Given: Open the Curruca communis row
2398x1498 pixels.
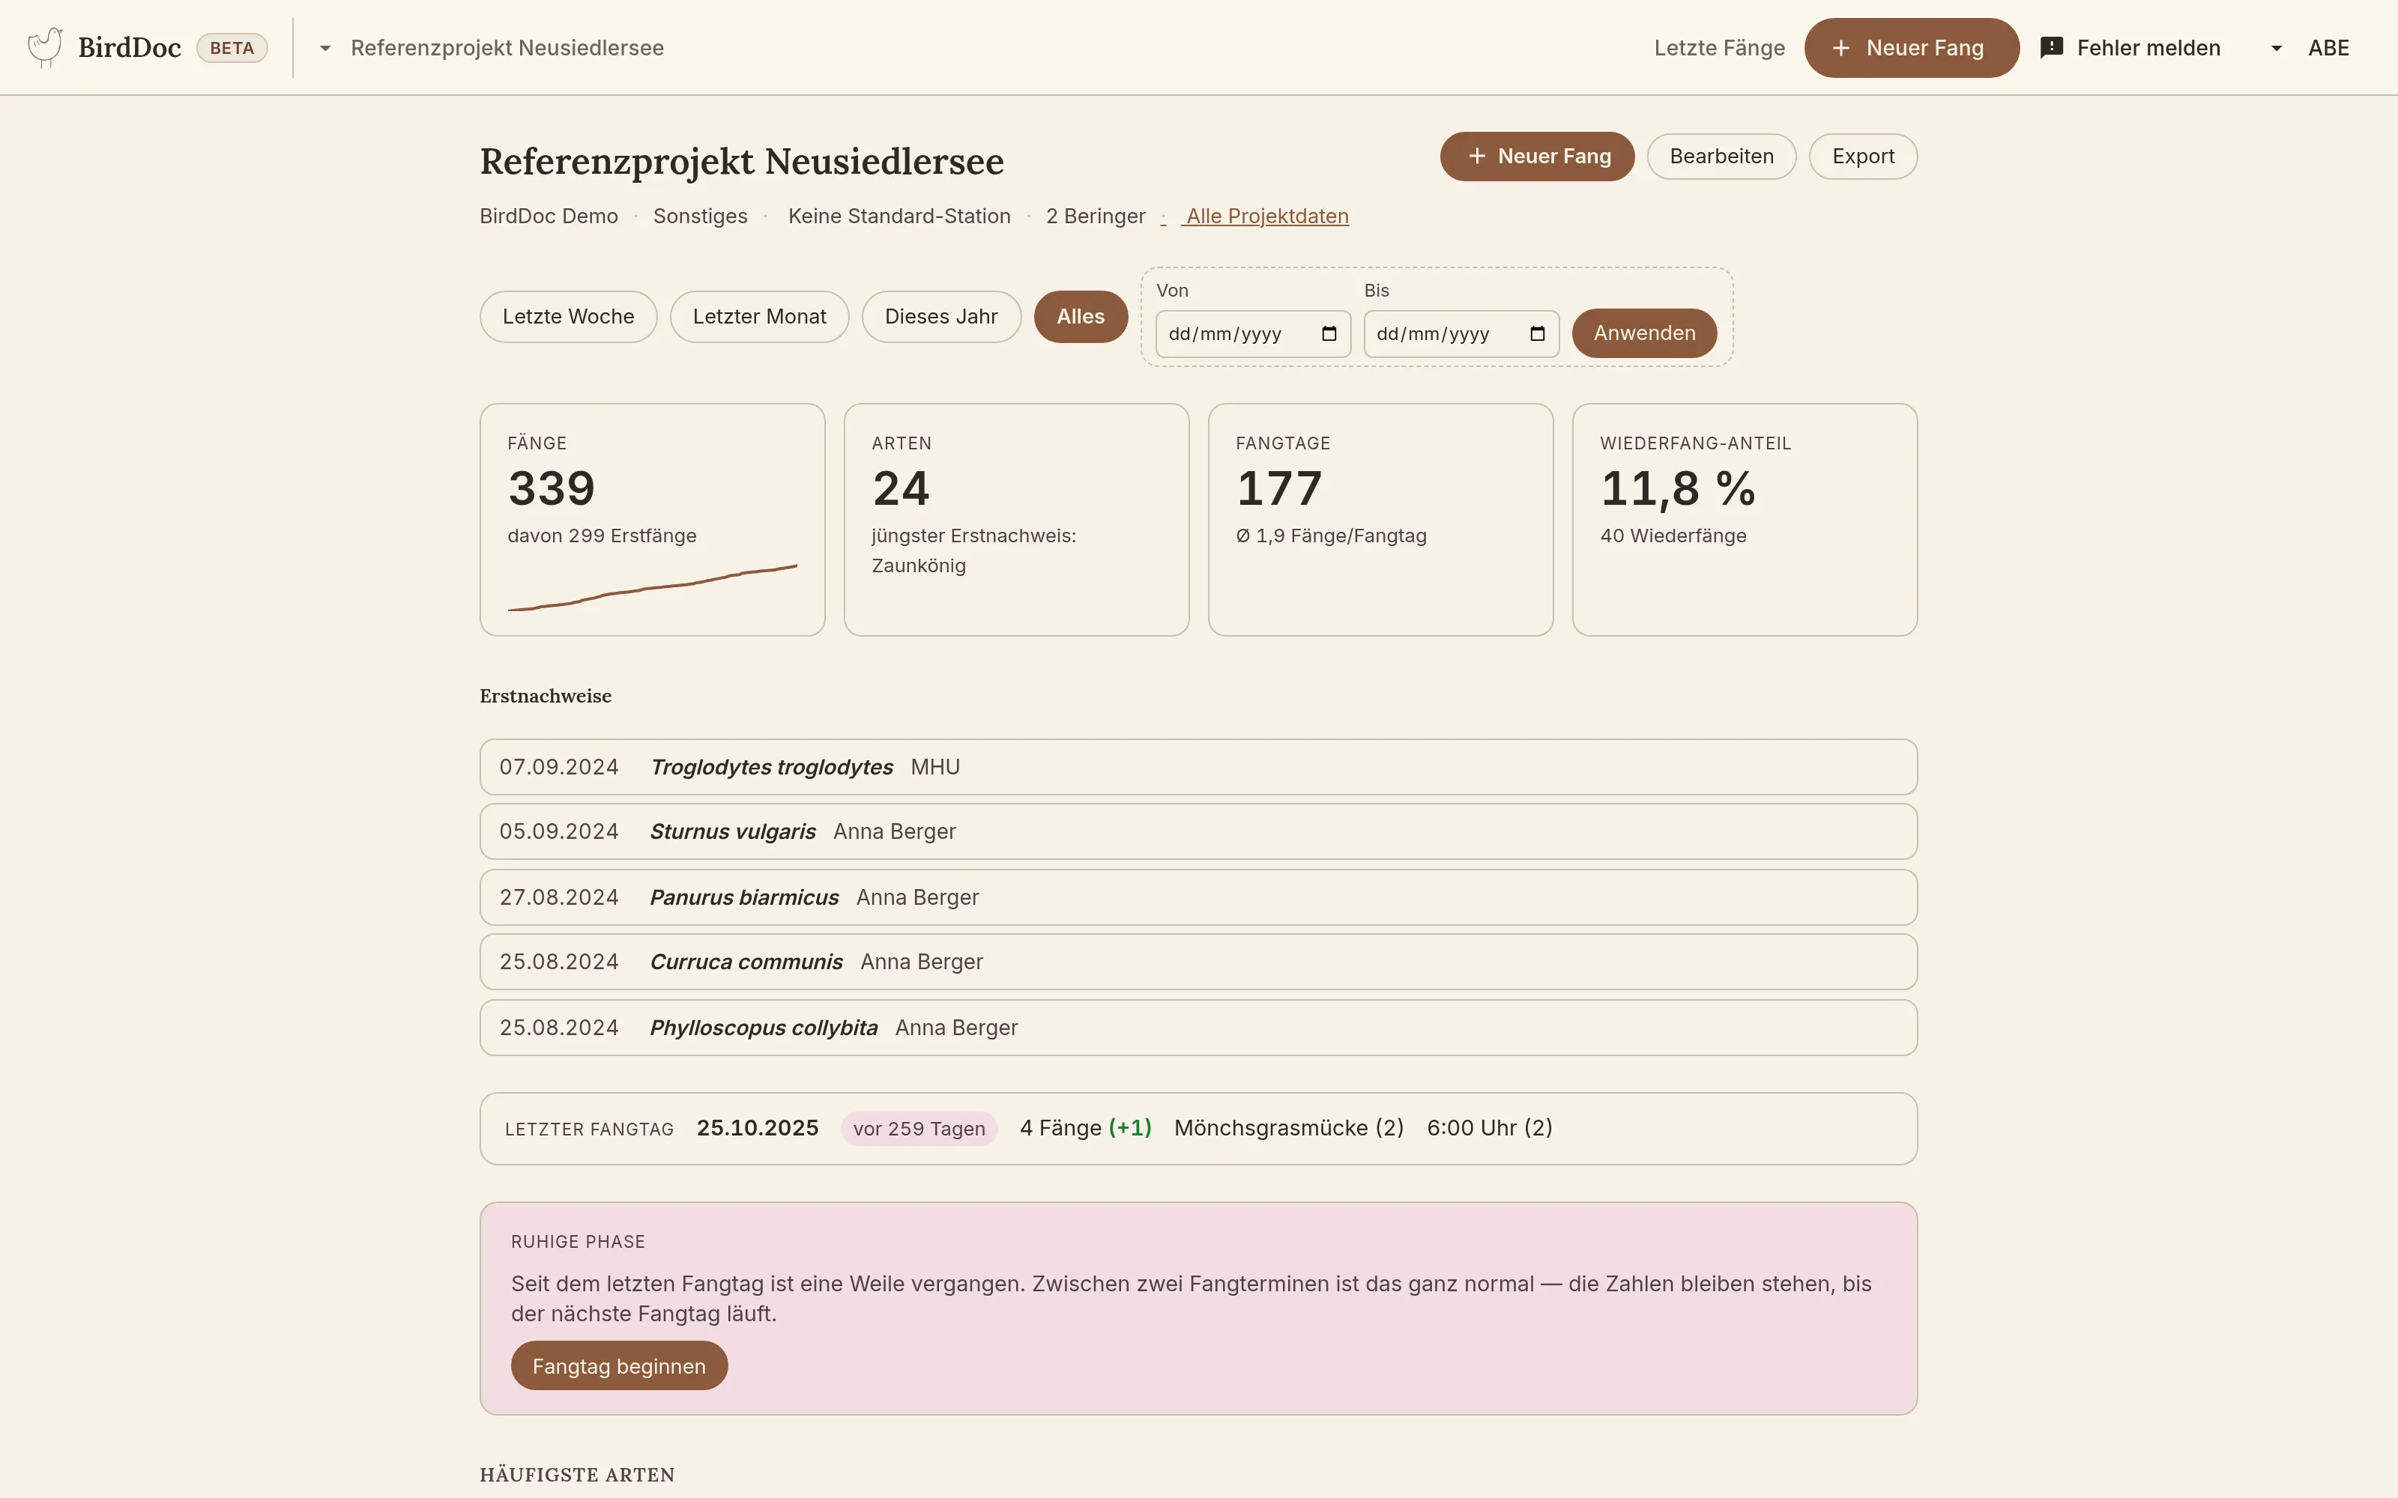Looking at the screenshot, I should tap(1198, 962).
